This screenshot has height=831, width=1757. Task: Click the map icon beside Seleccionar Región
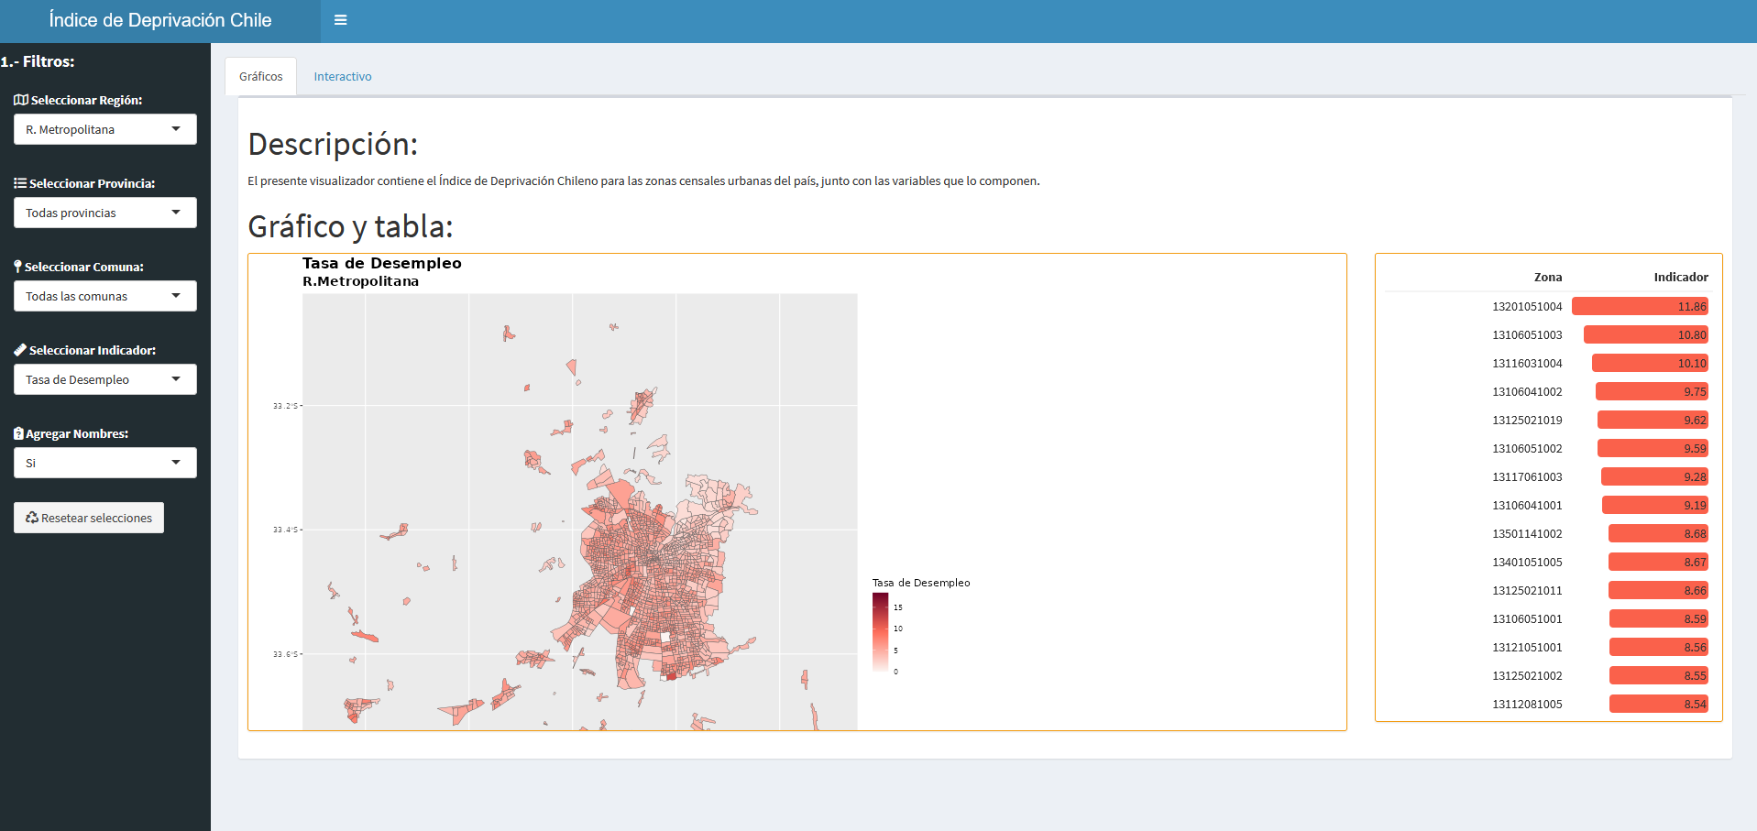pos(20,100)
